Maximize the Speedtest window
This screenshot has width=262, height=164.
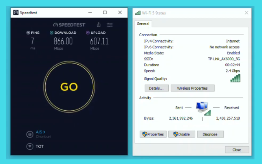click(105, 13)
